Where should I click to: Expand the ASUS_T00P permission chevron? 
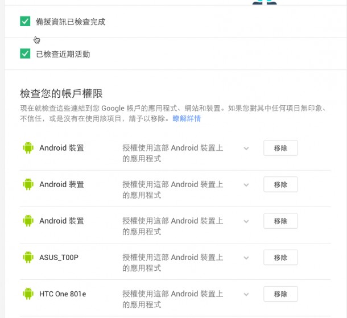[246, 258]
